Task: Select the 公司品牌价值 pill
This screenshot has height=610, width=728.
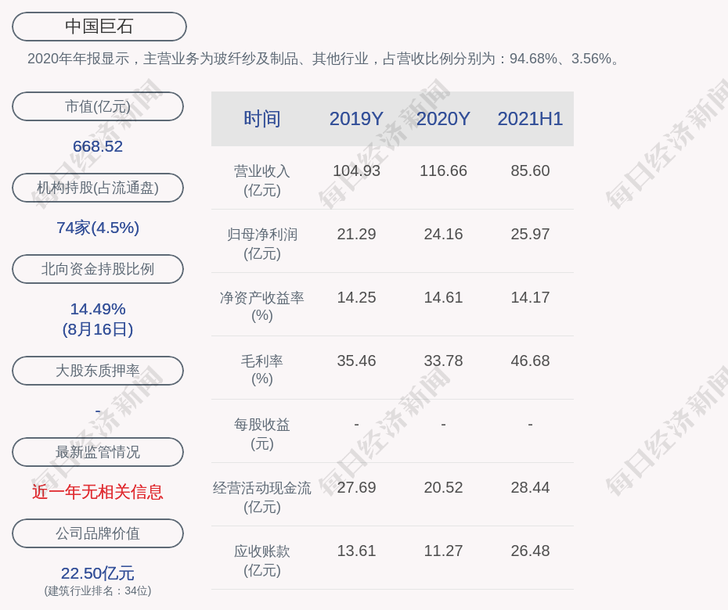Action: point(98,533)
